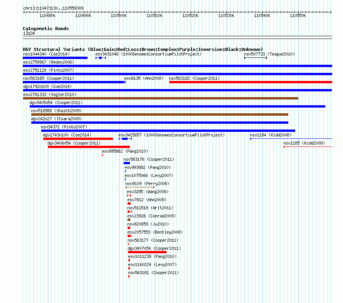Image resolution: width=343 pixels, height=303 pixels.
Task: Open esv3431048 1000GenomesConsortiumPilotProject variant label
Action: (148, 54)
